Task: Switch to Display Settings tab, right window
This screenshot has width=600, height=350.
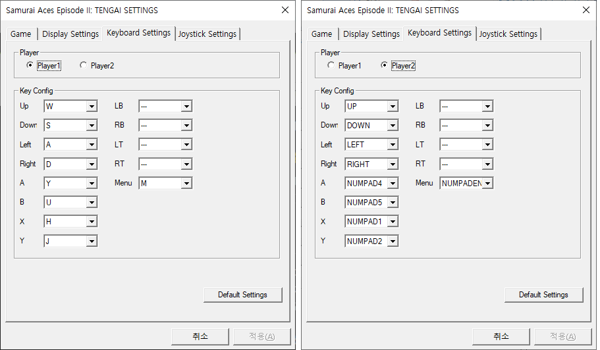Action: click(x=371, y=34)
